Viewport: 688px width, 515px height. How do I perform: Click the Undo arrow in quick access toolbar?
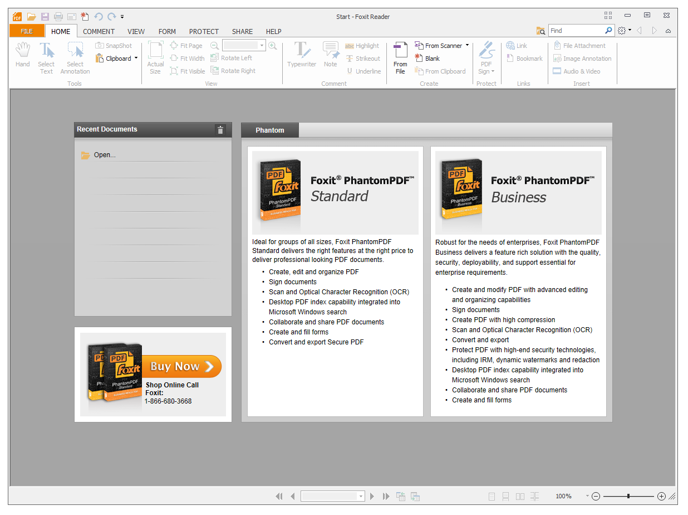pos(99,17)
